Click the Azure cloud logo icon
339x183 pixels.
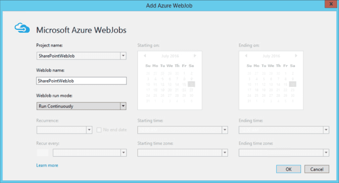[23, 29]
